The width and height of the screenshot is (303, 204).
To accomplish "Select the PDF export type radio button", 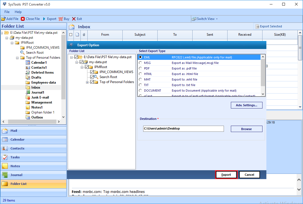I will (140, 68).
